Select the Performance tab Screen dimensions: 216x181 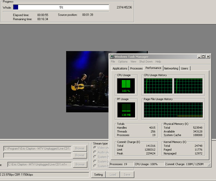[x=153, y=68]
